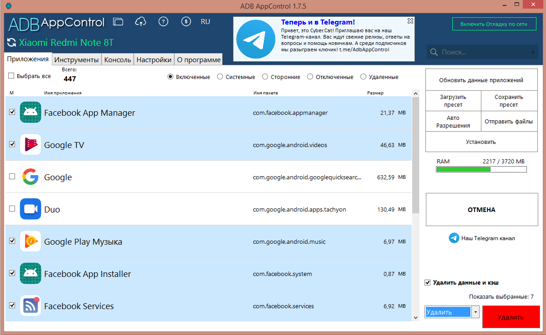546x335 pixels.
Task: Click the Facebook Services icon
Action: tap(30, 306)
